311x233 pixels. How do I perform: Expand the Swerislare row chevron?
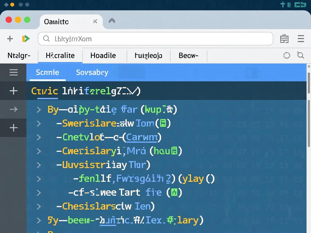point(39,124)
